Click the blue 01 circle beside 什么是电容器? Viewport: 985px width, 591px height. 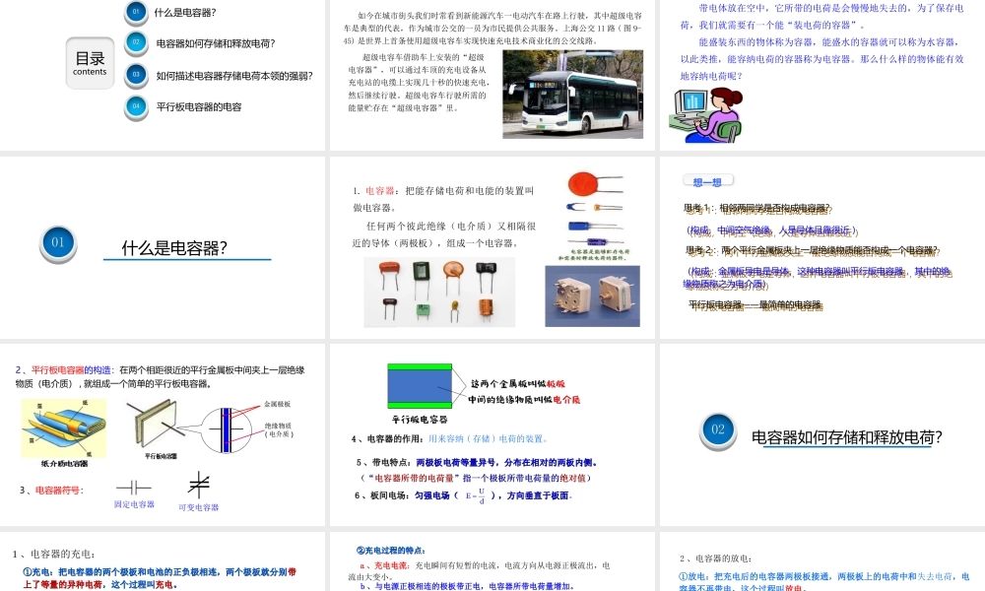[136, 11]
